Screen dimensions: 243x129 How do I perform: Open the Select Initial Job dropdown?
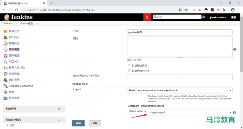click(190, 112)
